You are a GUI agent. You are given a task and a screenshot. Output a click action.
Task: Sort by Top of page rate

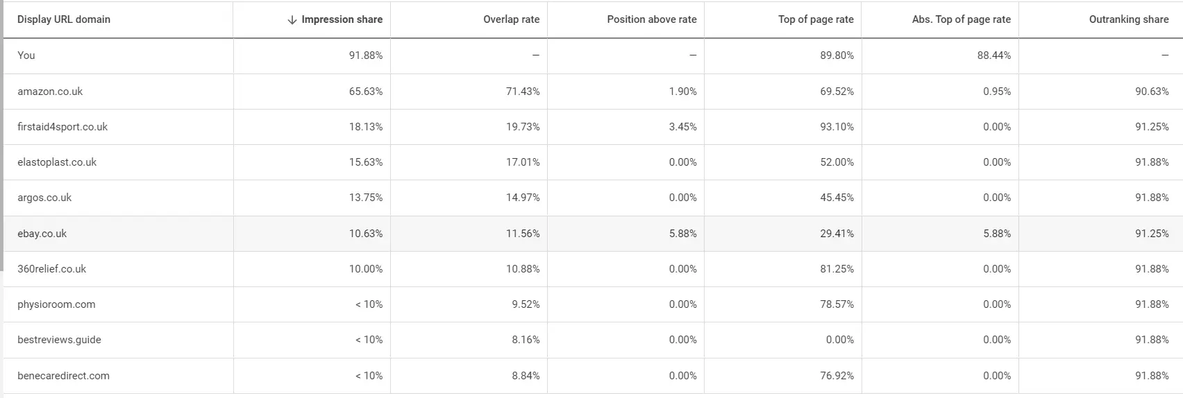pos(816,19)
